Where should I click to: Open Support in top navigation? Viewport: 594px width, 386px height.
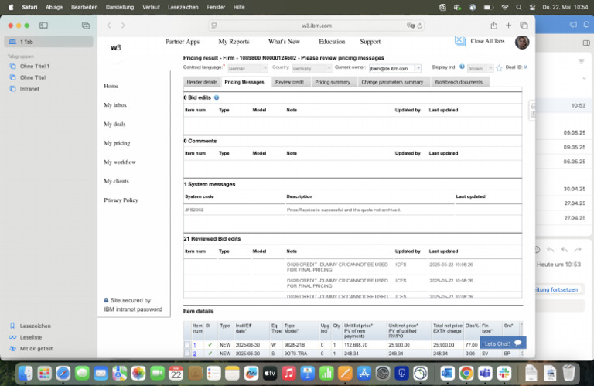(x=370, y=42)
